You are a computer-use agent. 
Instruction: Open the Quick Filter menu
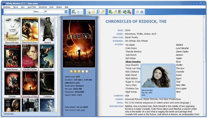tap(32, 7)
